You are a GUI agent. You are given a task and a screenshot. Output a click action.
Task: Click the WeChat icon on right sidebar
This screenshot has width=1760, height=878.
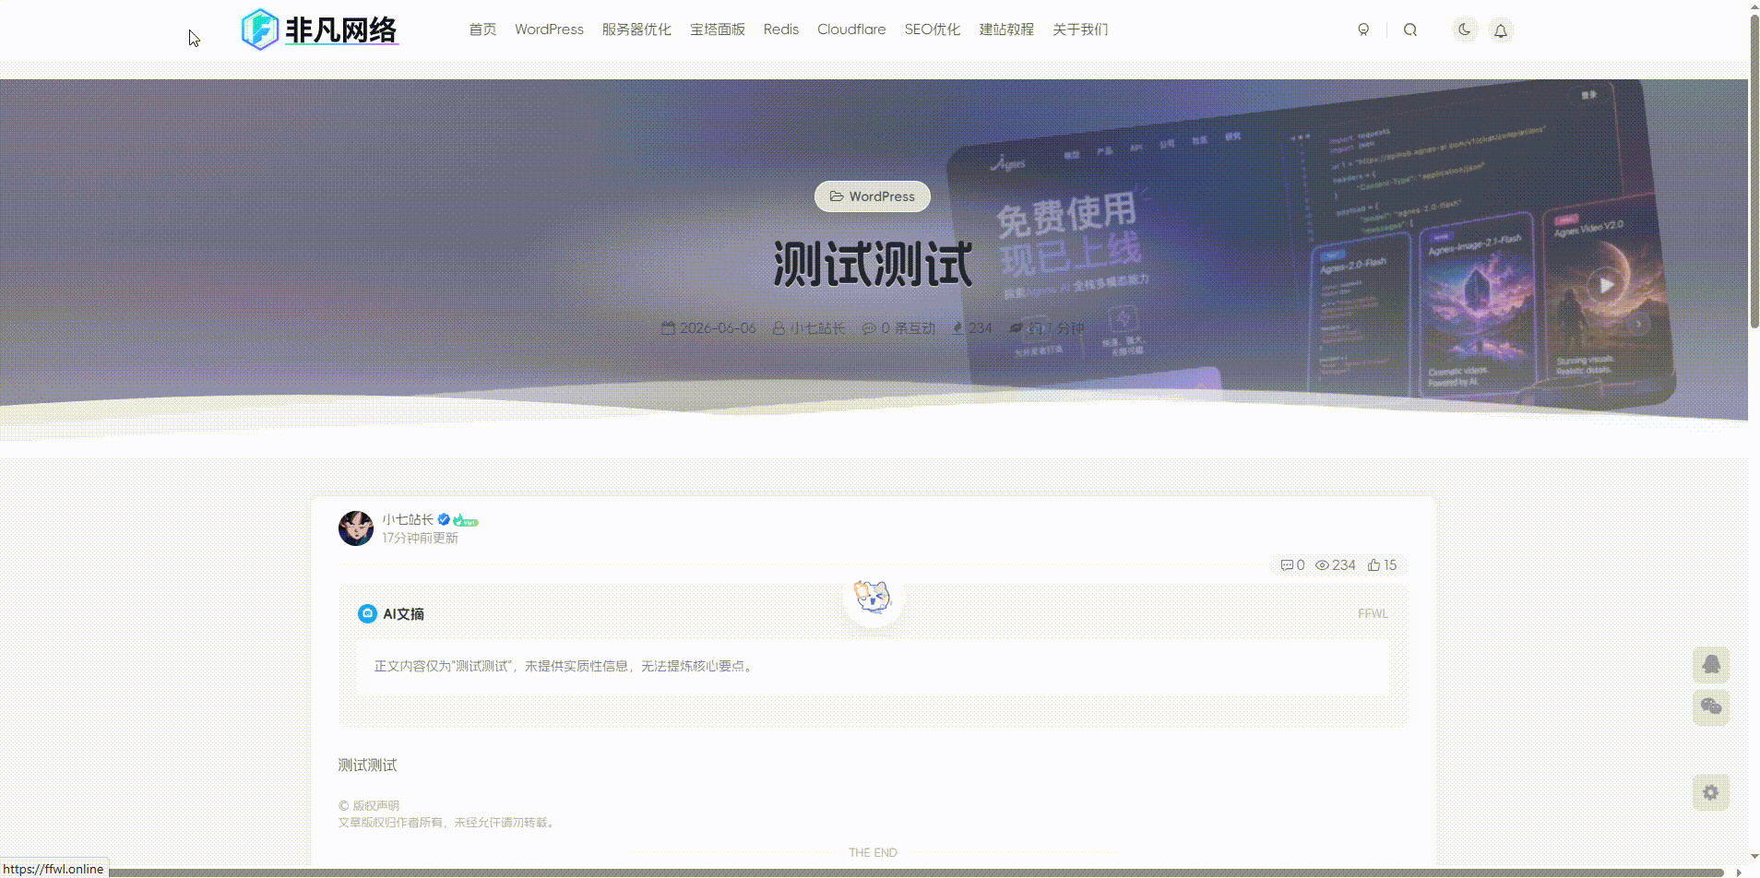coord(1711,707)
